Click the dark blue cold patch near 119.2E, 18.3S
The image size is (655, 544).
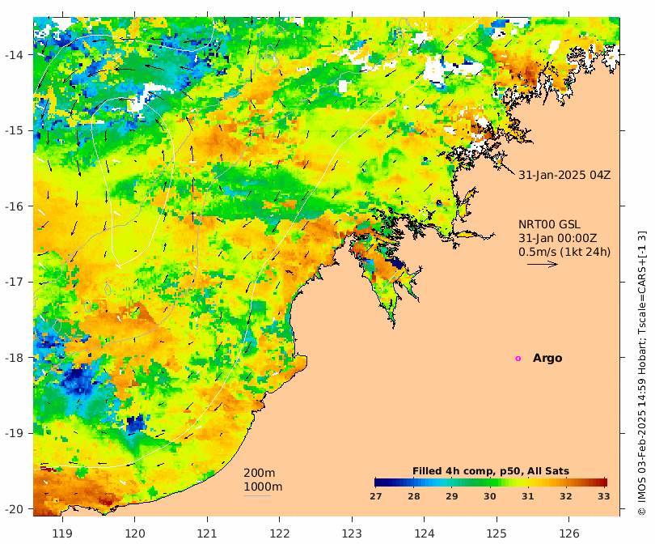(78, 380)
